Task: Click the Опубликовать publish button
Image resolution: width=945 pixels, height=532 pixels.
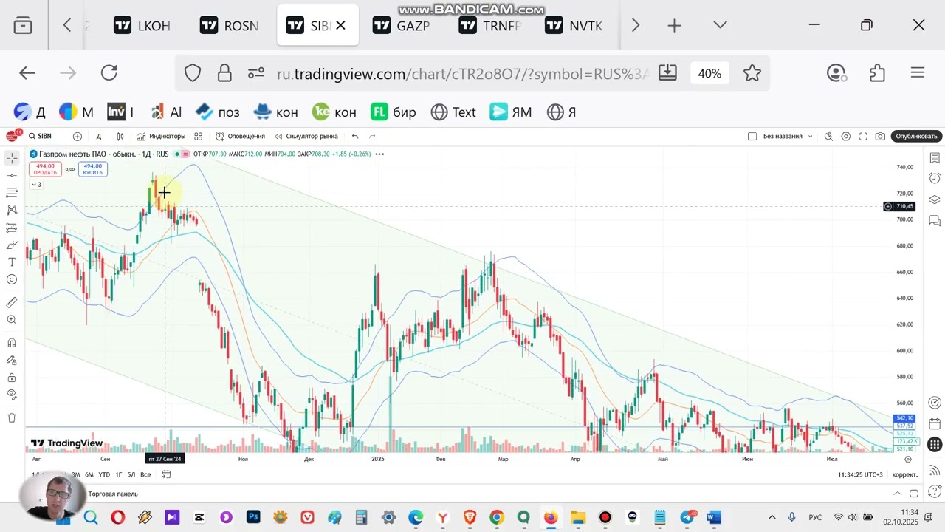Action: tap(916, 136)
